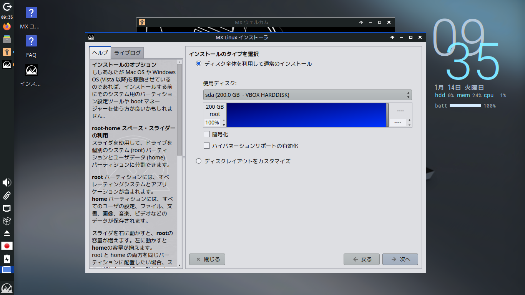Click the panel clock showing 09:35
This screenshot has width=525, height=295.
click(7, 17)
